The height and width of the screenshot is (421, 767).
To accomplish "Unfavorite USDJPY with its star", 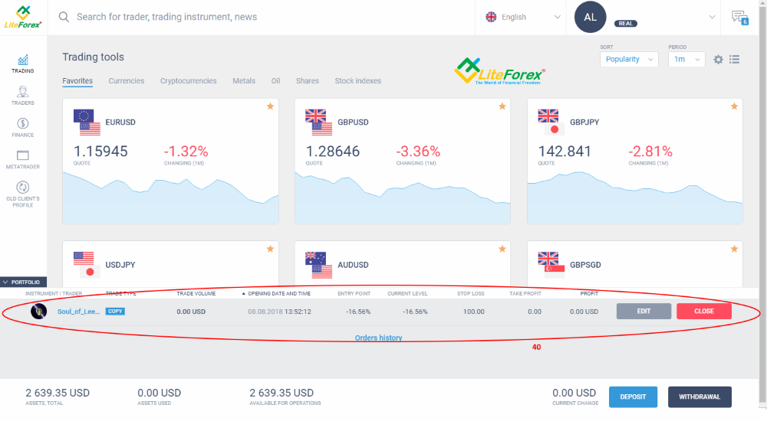I will coord(270,249).
